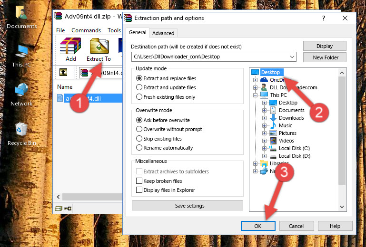Expand the Local Disk (C:) node

(x=264, y=148)
